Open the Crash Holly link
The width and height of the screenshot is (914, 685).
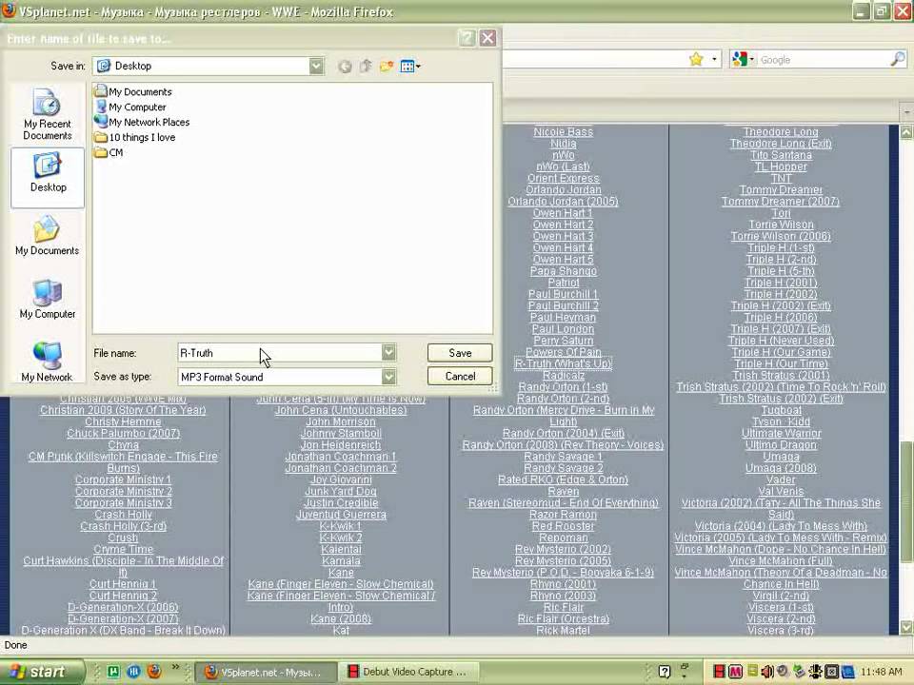tap(123, 515)
